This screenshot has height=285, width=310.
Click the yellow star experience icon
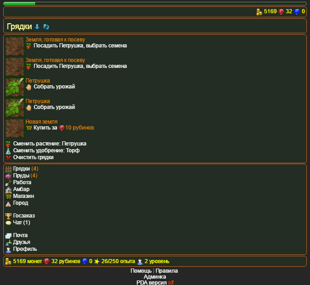pos(97,262)
